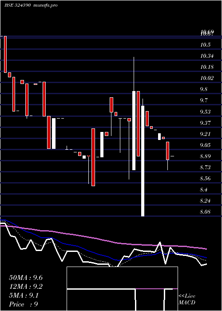The width and height of the screenshot is (222, 311).
Task: Click the first red candle at chart left
Action: point(5,54)
